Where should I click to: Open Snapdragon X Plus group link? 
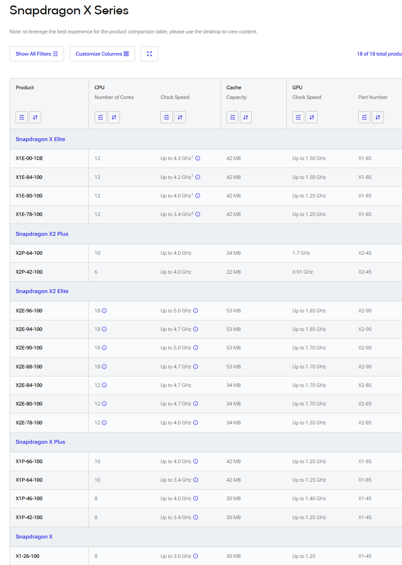pyautogui.click(x=40, y=442)
